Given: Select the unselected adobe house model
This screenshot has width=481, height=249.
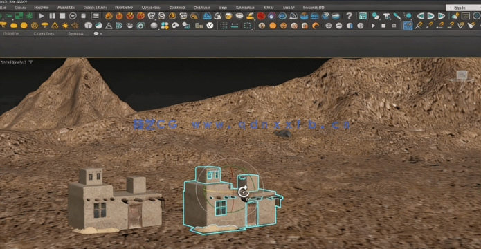Looking at the screenshot, I should pos(116,201).
